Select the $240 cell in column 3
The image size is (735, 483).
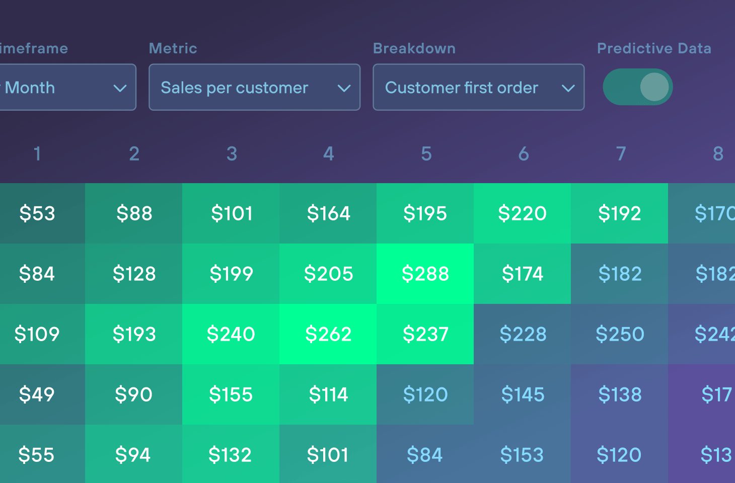231,334
